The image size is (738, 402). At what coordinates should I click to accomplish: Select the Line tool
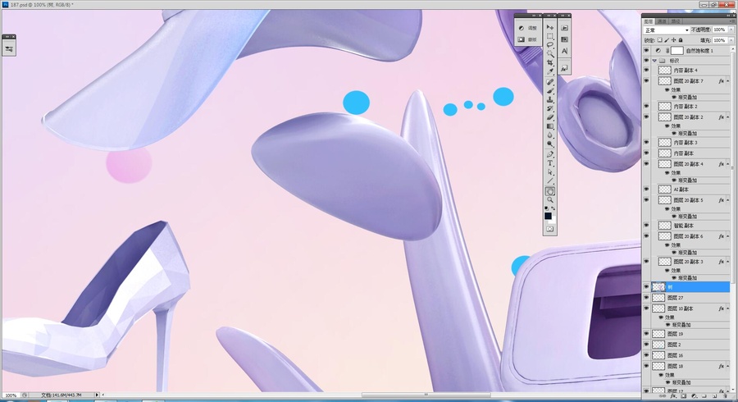pyautogui.click(x=549, y=181)
